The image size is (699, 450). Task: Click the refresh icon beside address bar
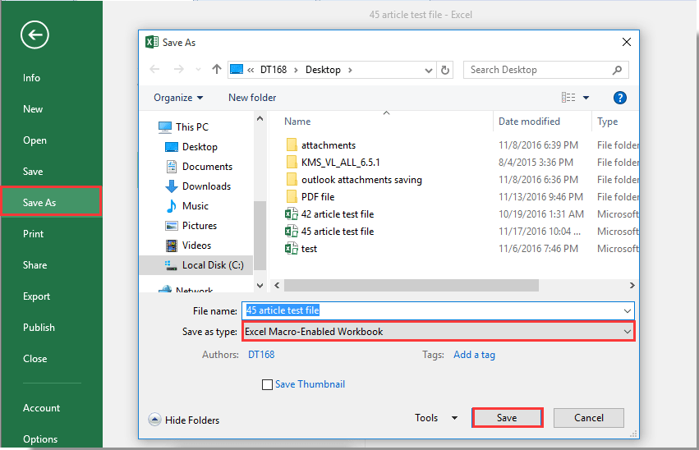(445, 70)
